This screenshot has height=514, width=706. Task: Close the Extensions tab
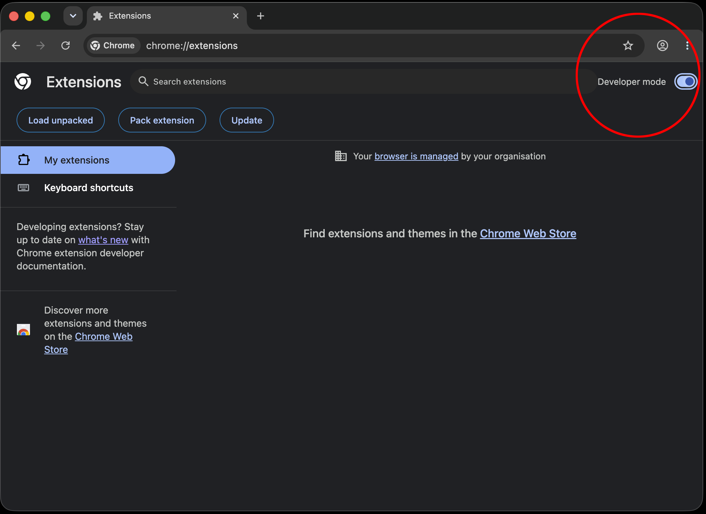coord(236,16)
